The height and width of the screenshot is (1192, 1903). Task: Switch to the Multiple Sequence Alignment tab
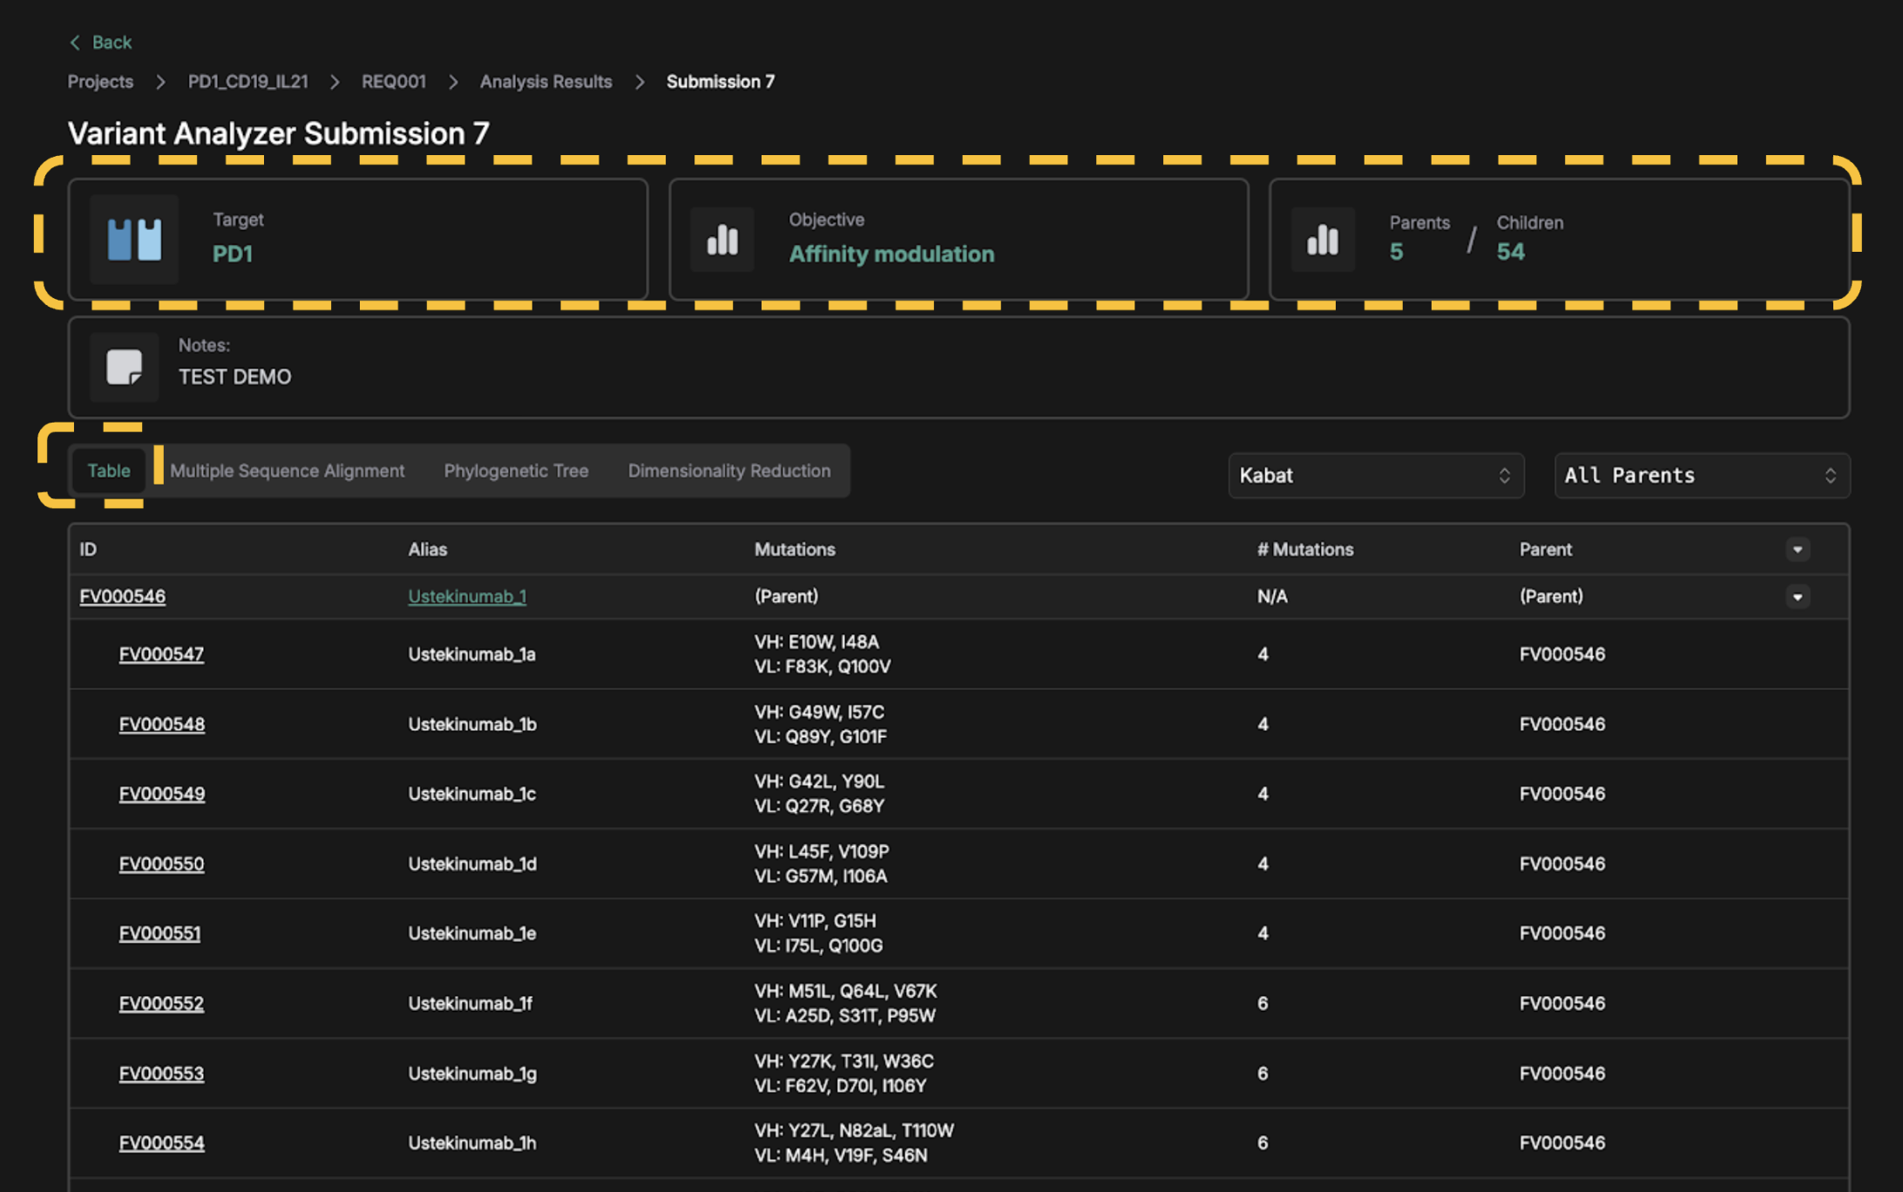tap(287, 471)
